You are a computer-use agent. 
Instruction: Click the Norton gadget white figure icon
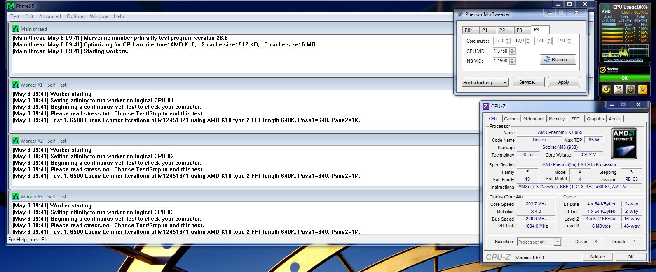coord(618,89)
